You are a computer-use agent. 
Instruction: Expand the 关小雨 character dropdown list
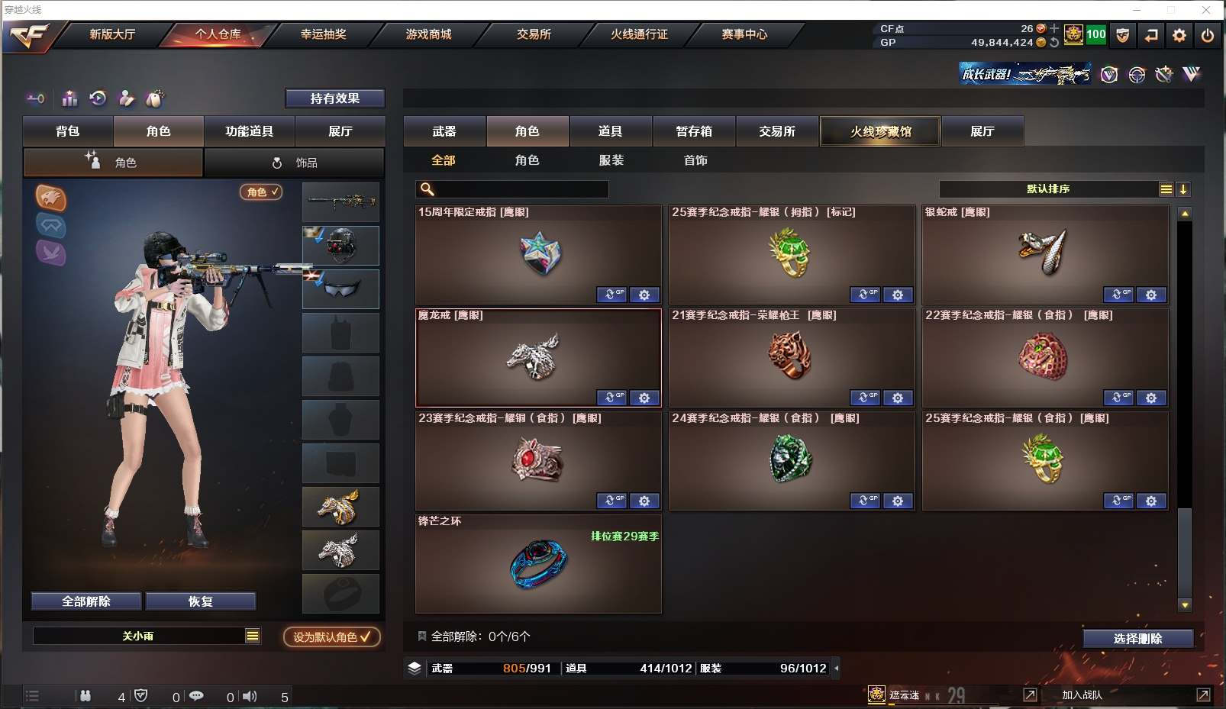253,636
